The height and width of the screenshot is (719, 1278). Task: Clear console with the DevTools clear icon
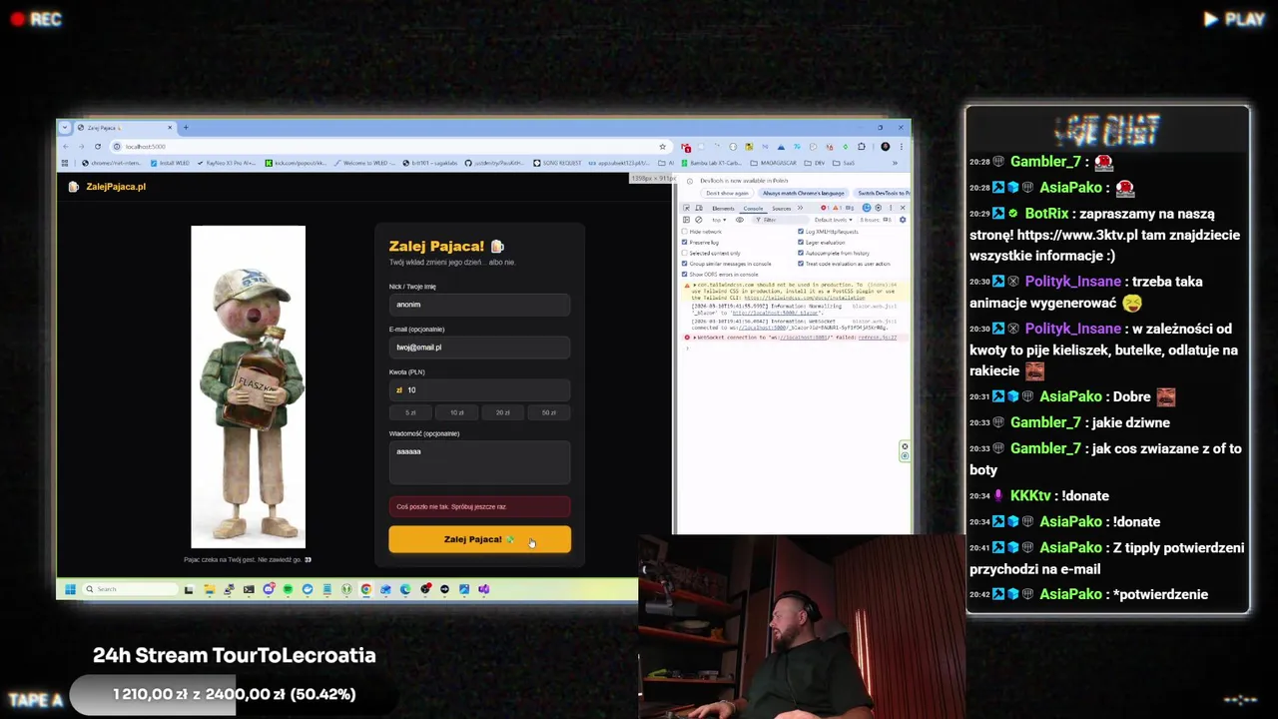point(699,220)
